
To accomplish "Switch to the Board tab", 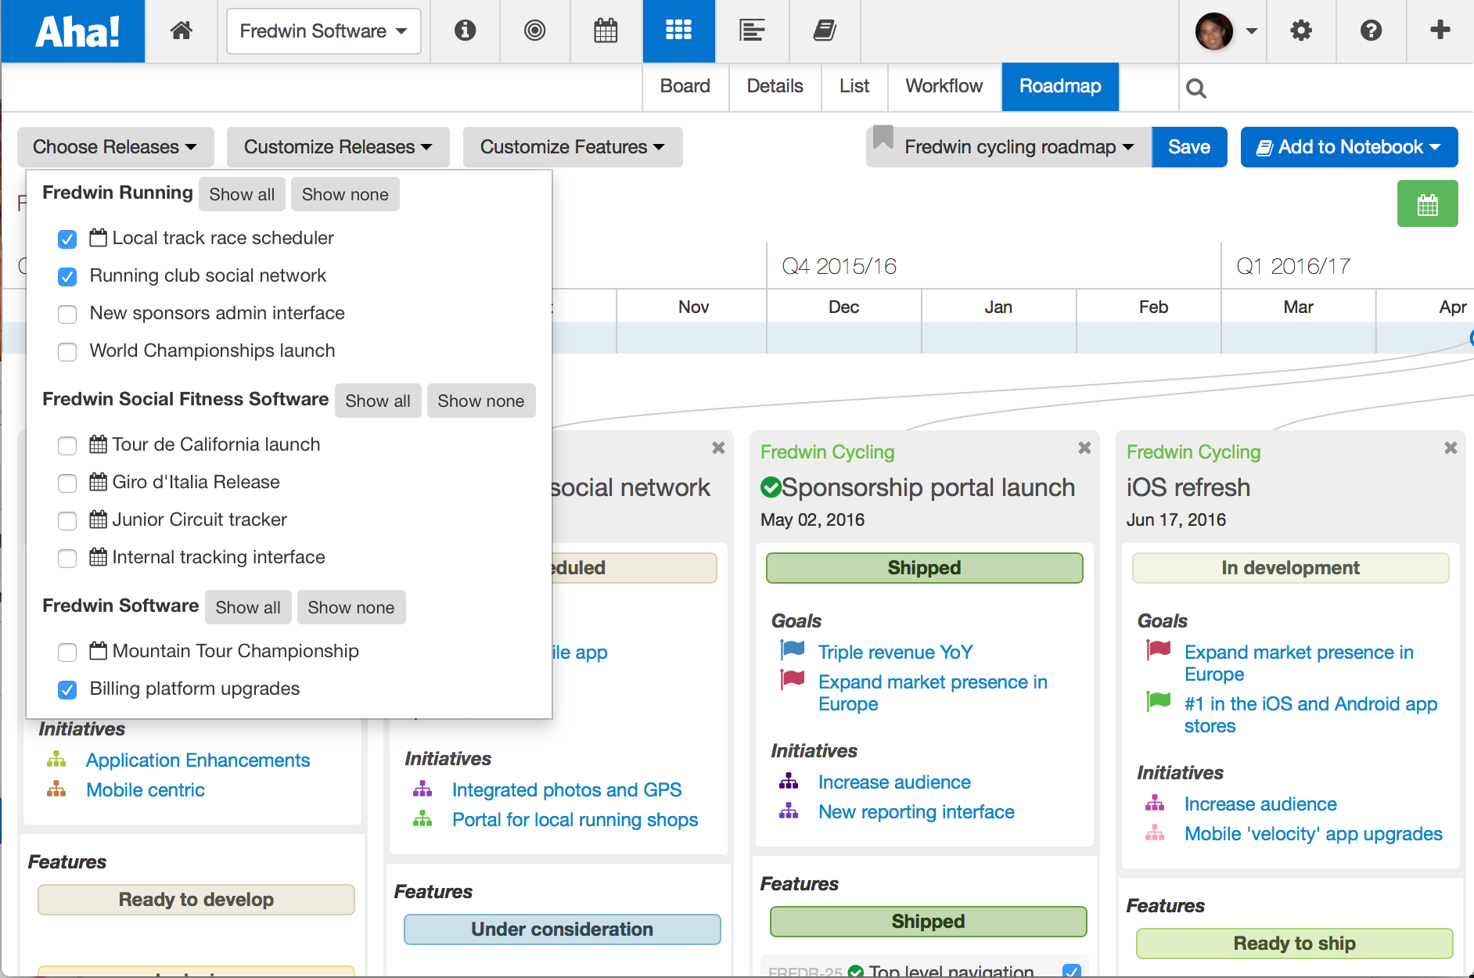I will tap(685, 86).
